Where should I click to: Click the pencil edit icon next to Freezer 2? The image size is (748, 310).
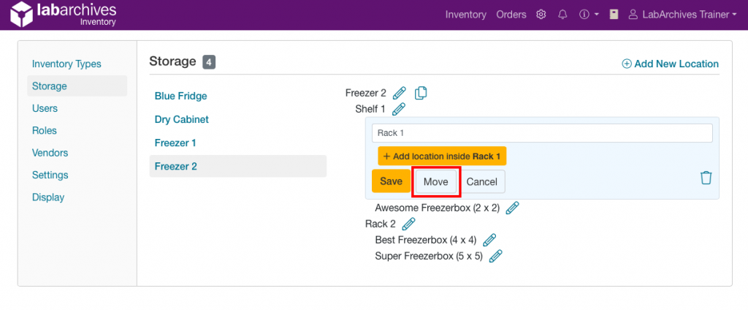click(x=399, y=93)
